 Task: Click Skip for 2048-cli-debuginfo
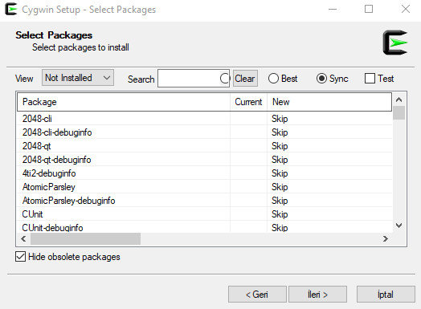pyautogui.click(x=280, y=132)
